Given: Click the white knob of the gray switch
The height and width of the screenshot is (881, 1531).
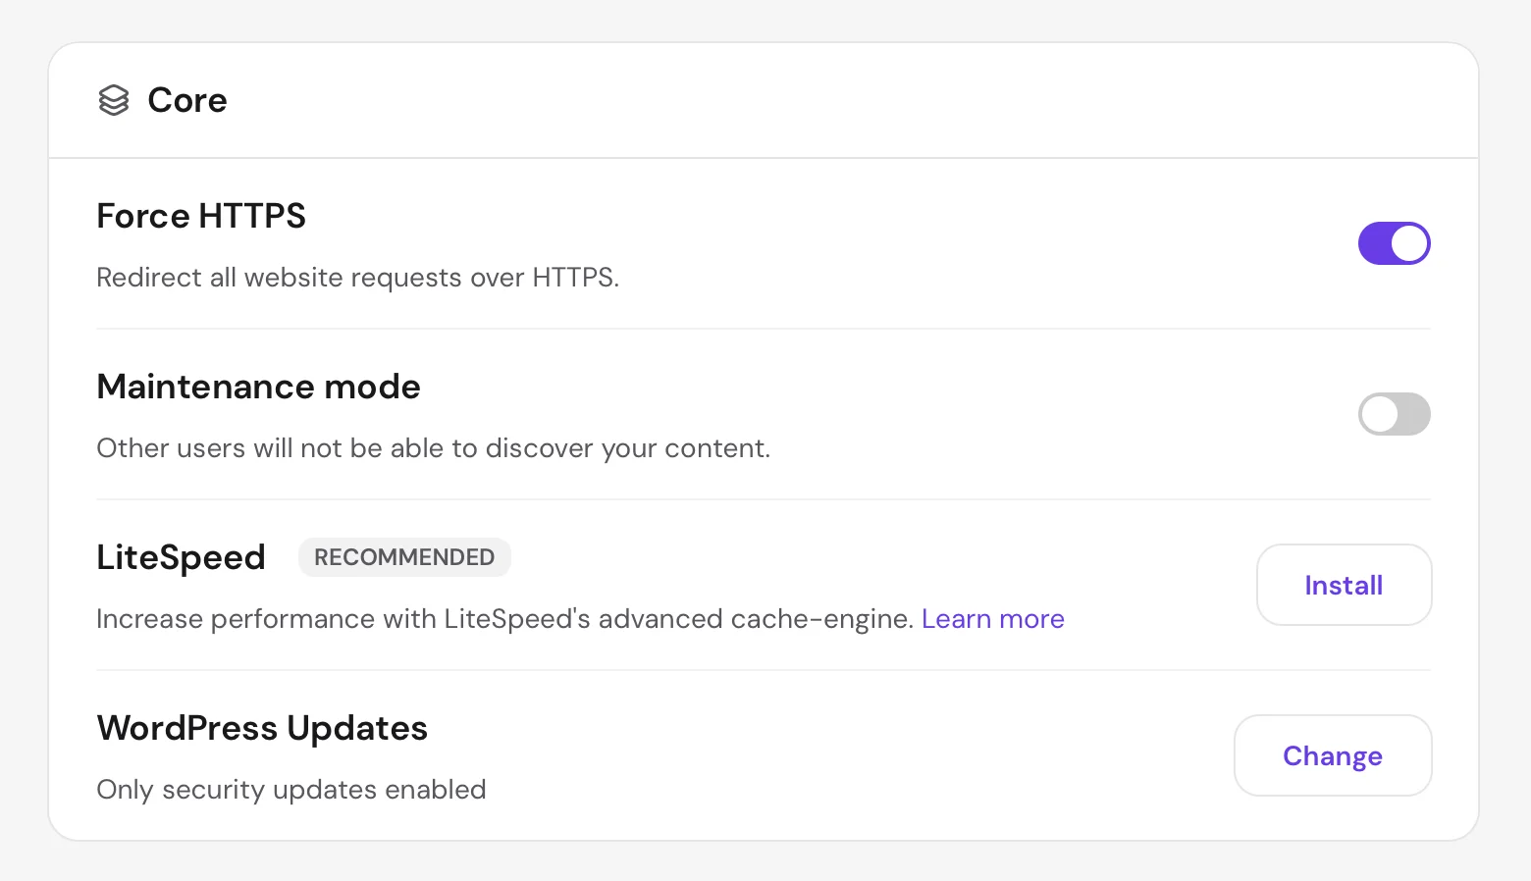Looking at the screenshot, I should 1380,414.
